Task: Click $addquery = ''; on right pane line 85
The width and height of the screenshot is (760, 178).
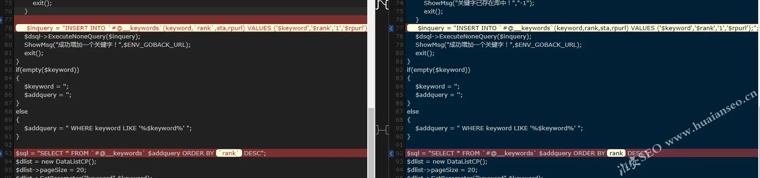Action: (439, 95)
